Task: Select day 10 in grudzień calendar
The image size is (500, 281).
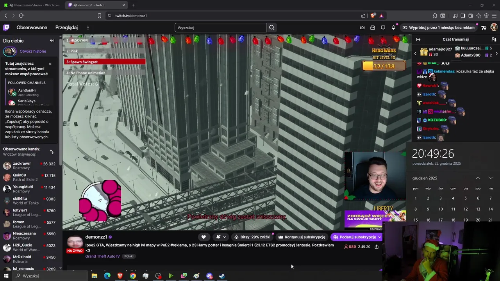Action: pos(441,209)
